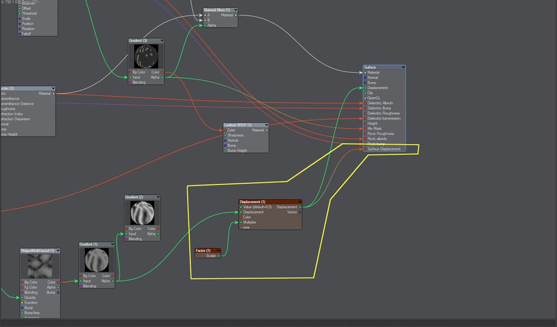Click the 'new' socket on Displacement (1)
The height and width of the screenshot is (327, 557).
pos(241,227)
